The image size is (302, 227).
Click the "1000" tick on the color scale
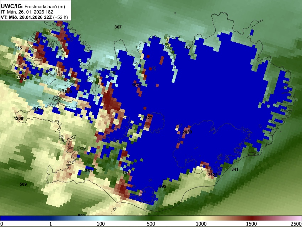[x=201, y=224]
